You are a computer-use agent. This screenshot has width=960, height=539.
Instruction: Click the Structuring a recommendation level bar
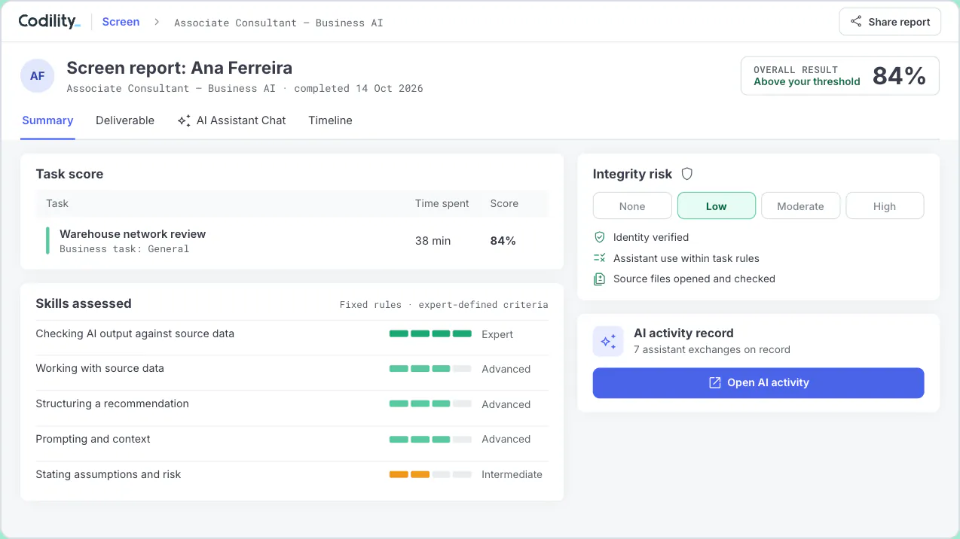(430, 404)
